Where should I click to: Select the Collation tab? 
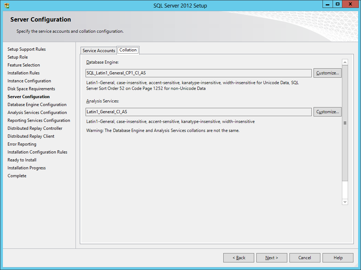click(128, 50)
